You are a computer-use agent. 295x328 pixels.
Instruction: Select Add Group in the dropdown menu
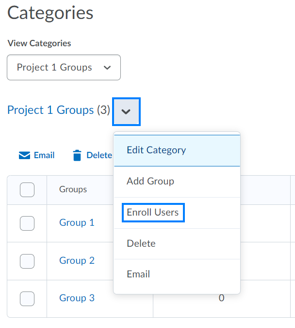(x=150, y=182)
